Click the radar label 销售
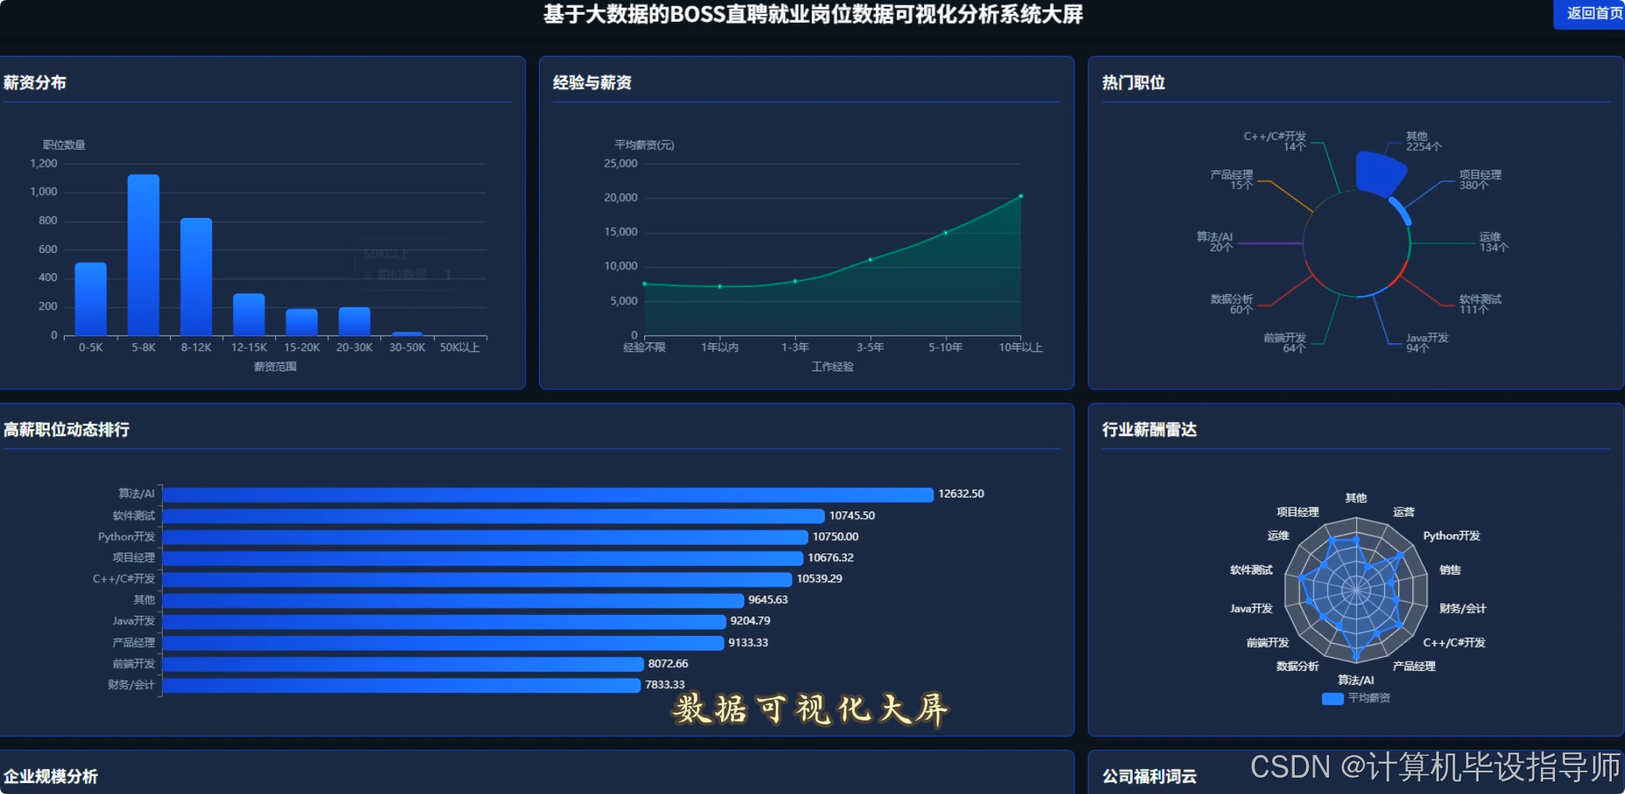This screenshot has height=794, width=1625. pos(1450,571)
